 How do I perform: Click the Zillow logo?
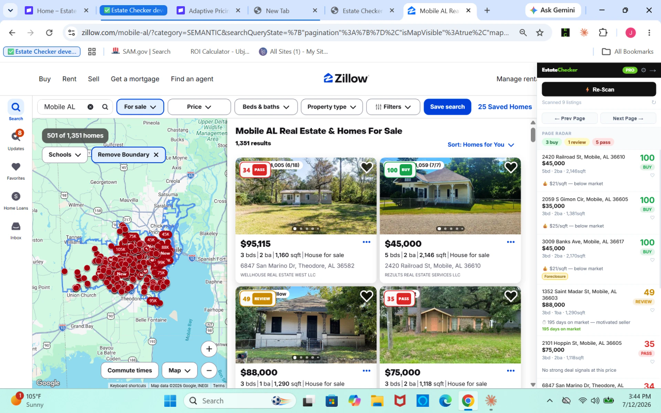click(x=346, y=78)
